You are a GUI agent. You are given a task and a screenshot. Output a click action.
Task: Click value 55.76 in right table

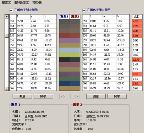point(121,55)
